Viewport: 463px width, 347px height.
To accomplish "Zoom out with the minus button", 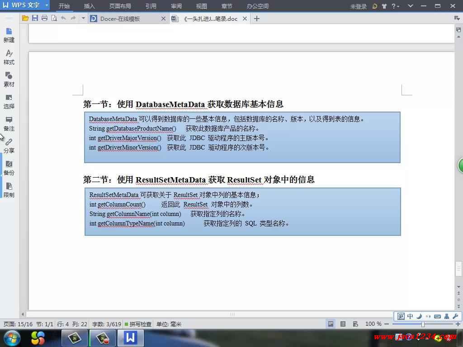I will [387, 324].
